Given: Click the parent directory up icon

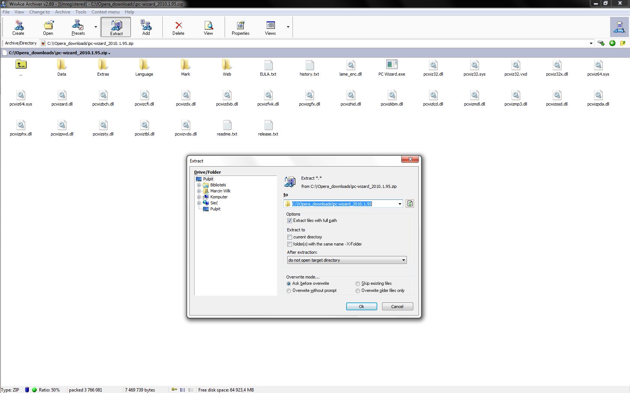Looking at the screenshot, I should [21, 65].
